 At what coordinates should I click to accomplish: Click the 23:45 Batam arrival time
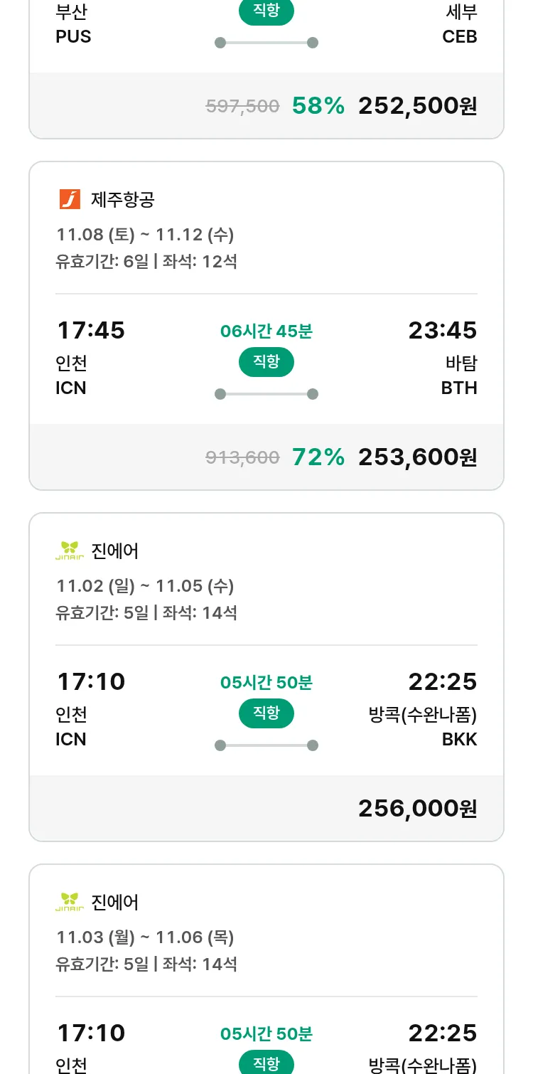click(442, 331)
